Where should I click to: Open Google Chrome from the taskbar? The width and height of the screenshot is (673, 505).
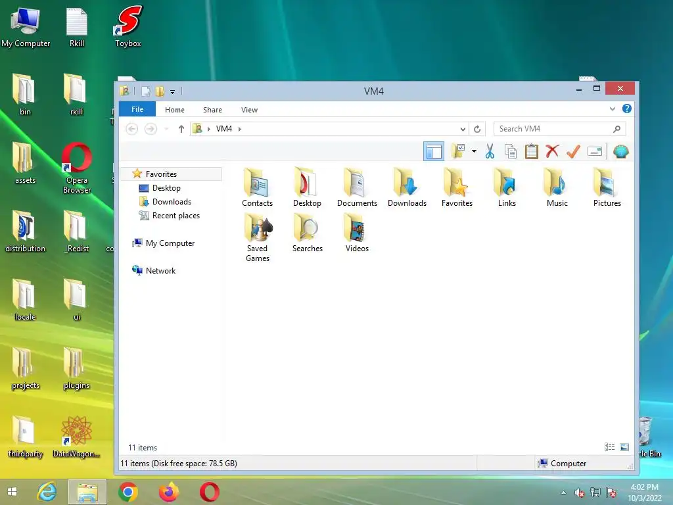pos(128,492)
